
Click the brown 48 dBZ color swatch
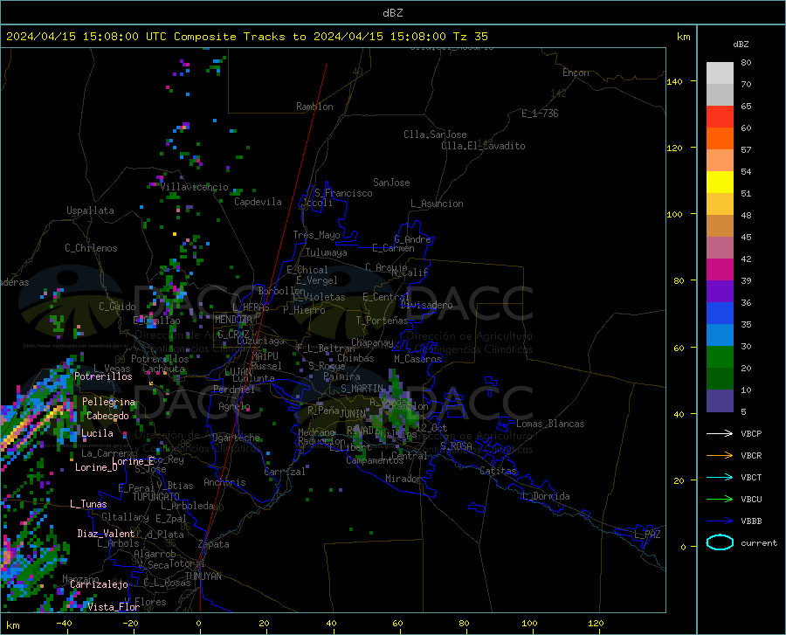720,226
